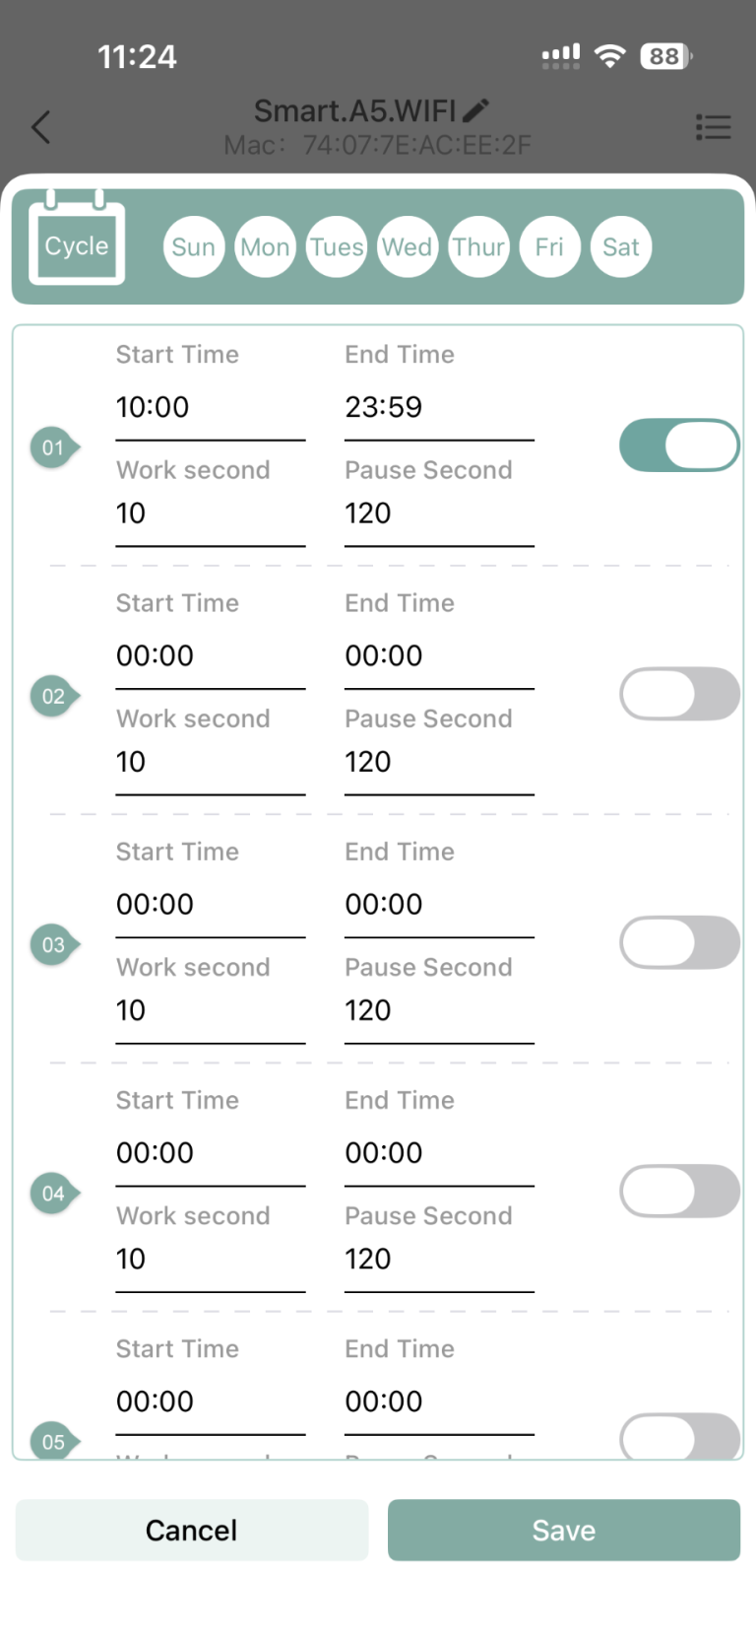The height and width of the screenshot is (1642, 756).
Task: Toggle the Sun day selector
Action: pyautogui.click(x=194, y=246)
